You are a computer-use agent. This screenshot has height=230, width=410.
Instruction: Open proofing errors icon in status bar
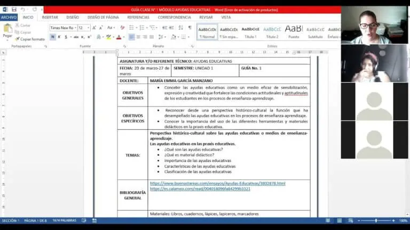coord(84,220)
